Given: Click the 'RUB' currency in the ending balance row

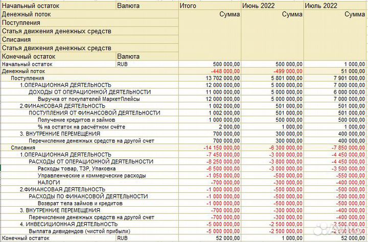Looking at the screenshot, I should pyautogui.click(x=122, y=238).
